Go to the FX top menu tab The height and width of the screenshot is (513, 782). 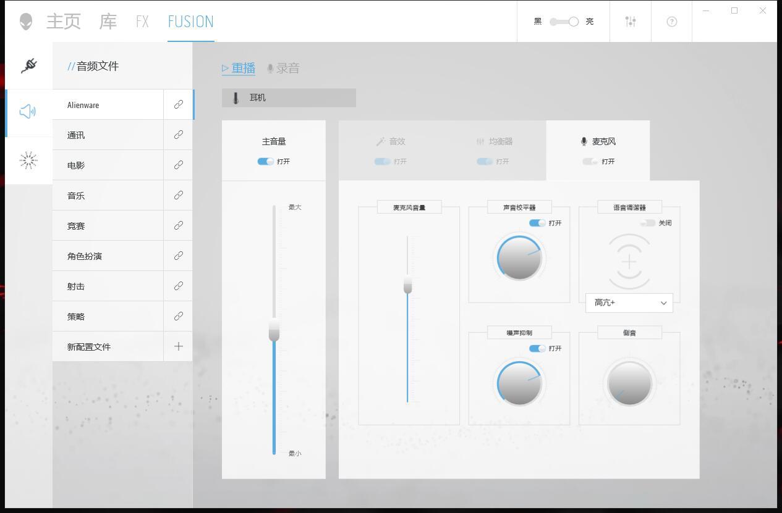tap(142, 22)
